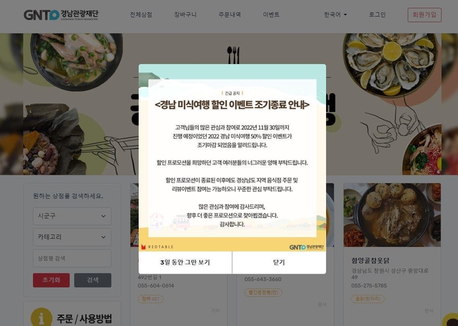Click the GNTO logo at popup bottom-right
The image size is (458, 326).
coord(306,247)
